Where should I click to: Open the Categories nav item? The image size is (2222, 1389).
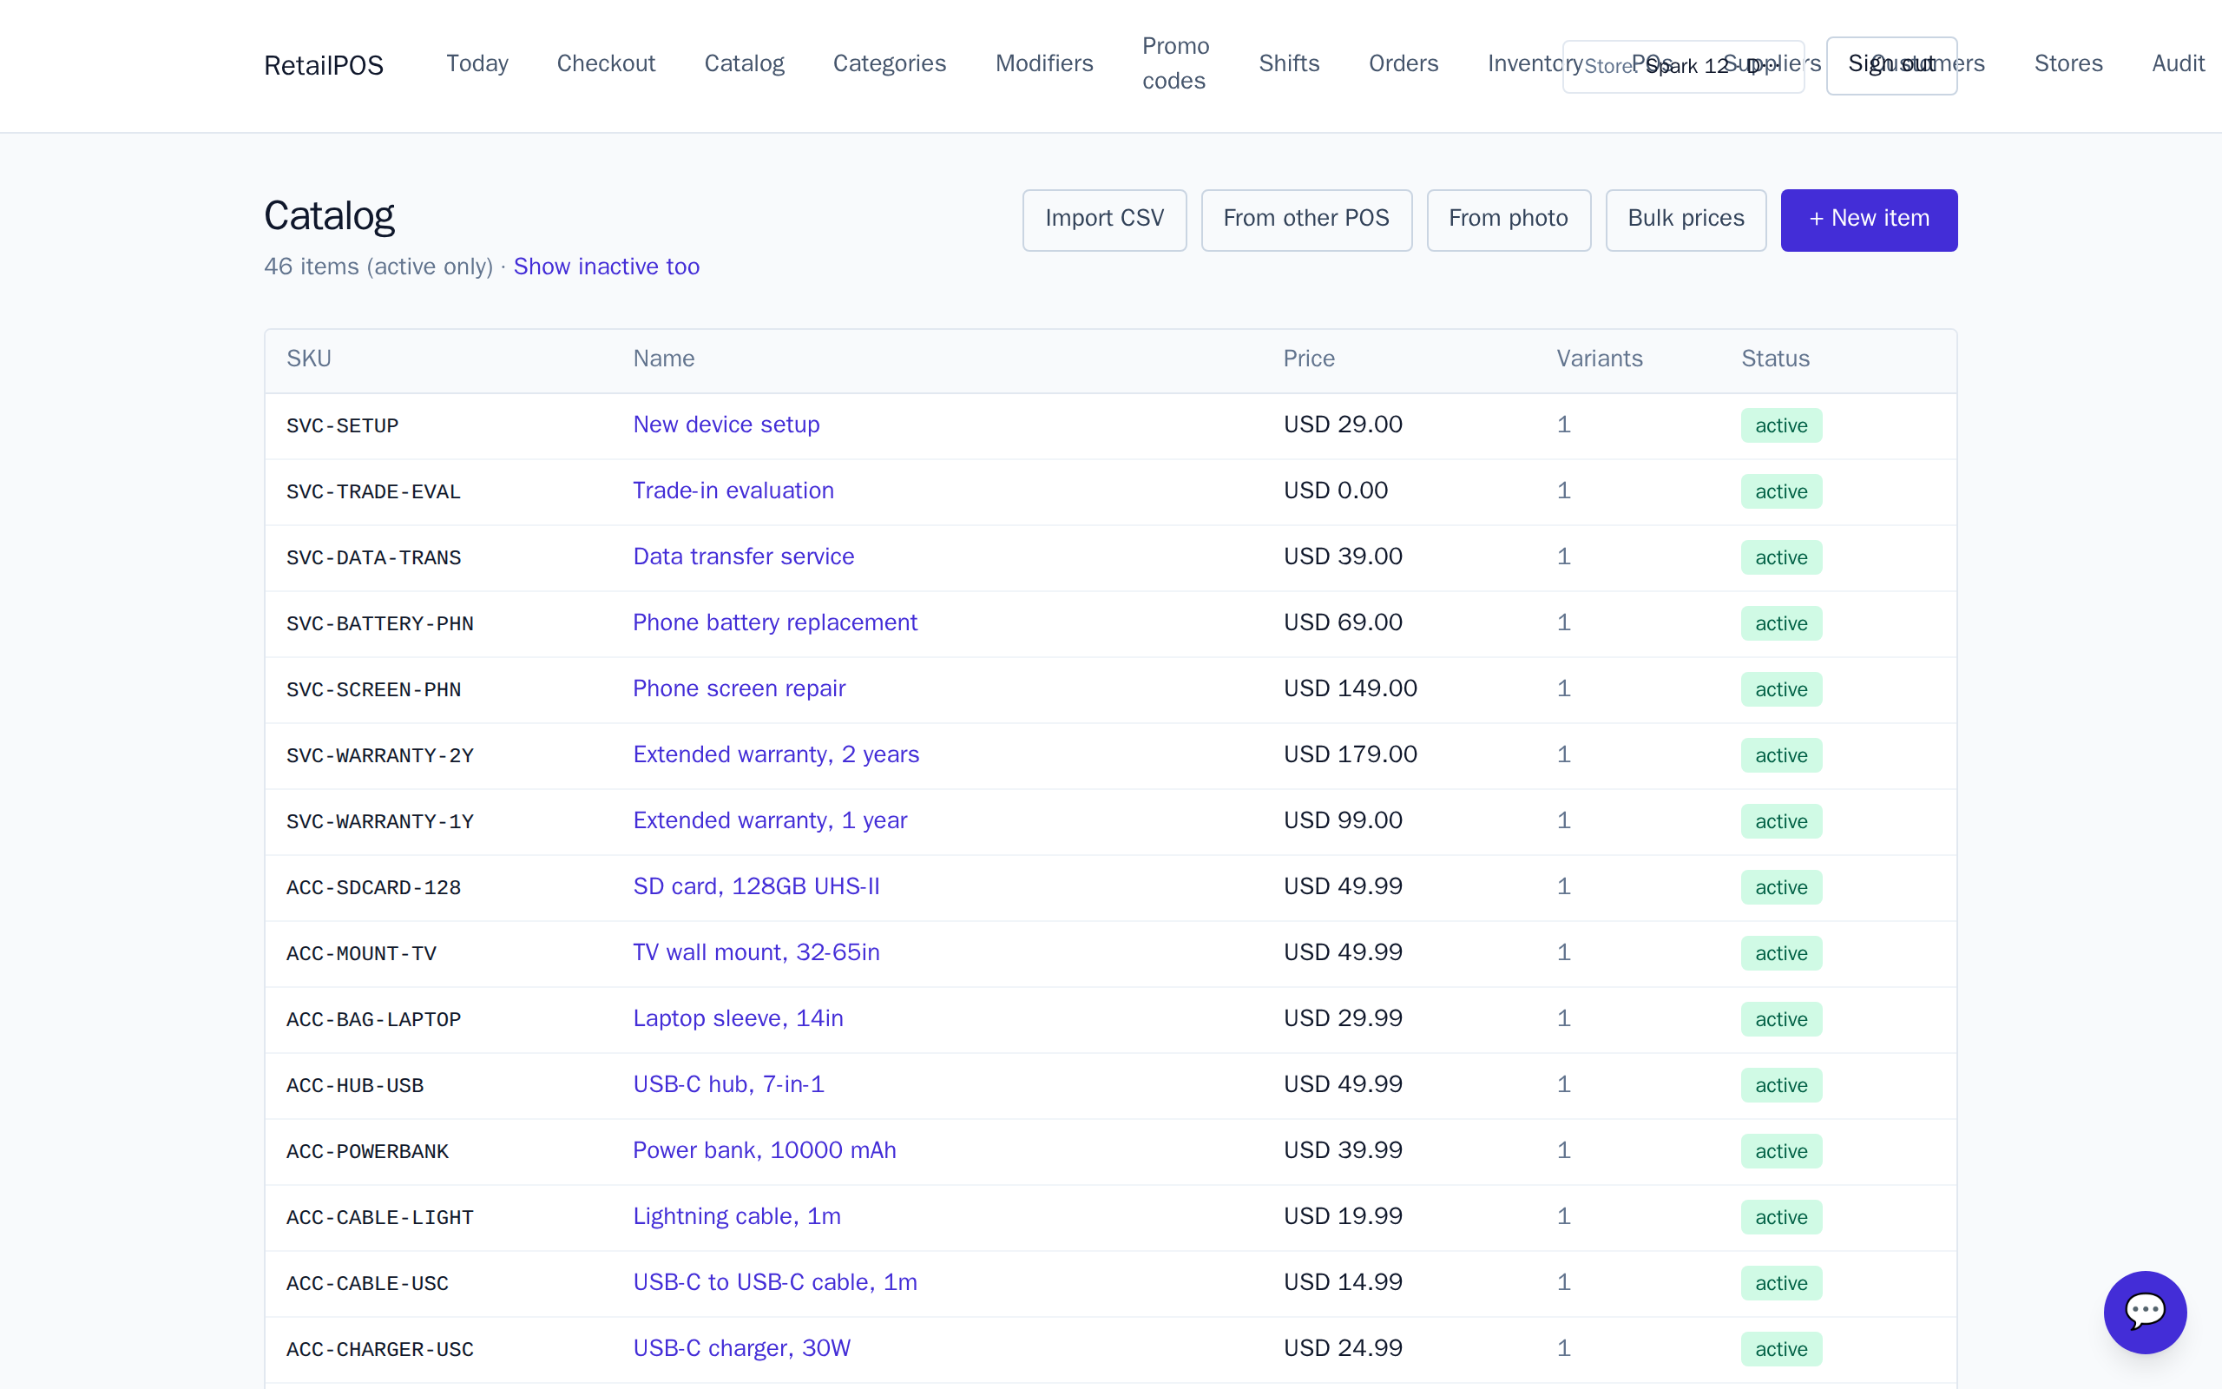coord(889,63)
